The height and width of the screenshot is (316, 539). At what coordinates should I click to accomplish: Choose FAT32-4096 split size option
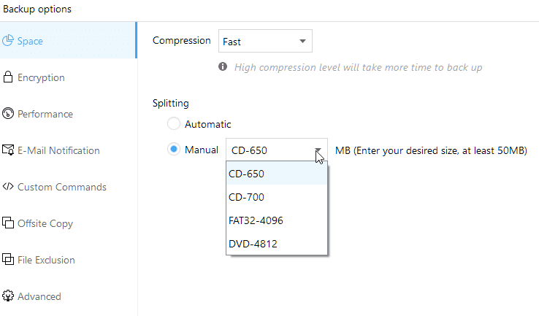coord(277,220)
